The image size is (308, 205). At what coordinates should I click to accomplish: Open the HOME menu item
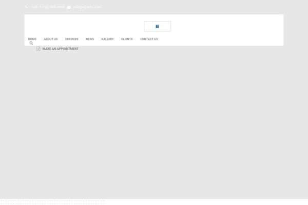click(x=32, y=39)
